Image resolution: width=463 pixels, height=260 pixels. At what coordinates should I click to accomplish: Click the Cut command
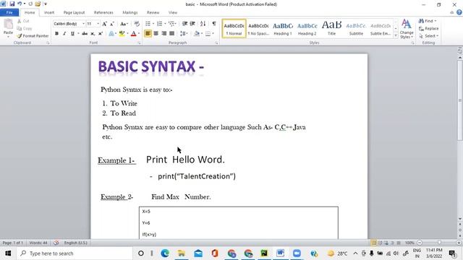(23, 21)
